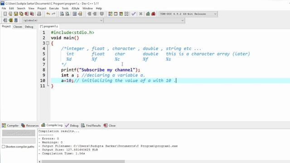Click the Insert icon in second toolbar row
Screen dimensions: 290x163
[5, 20]
